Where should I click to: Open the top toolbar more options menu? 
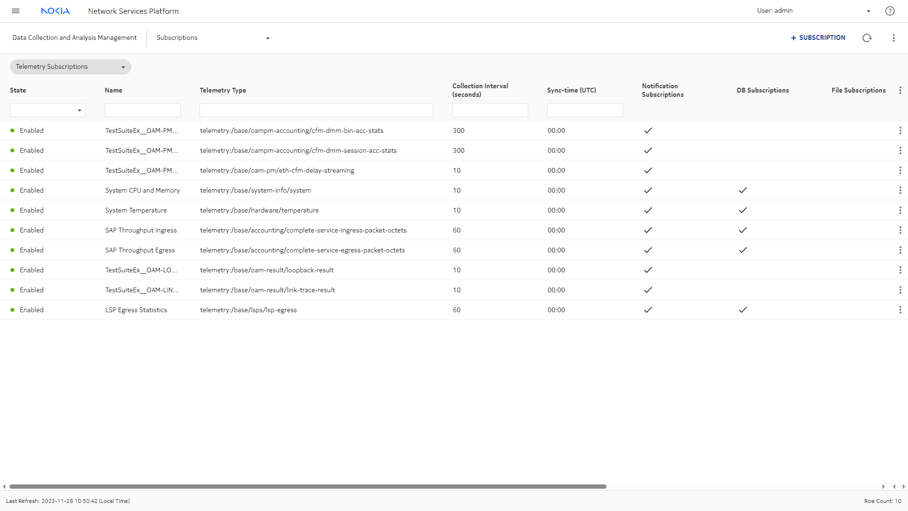tap(893, 38)
